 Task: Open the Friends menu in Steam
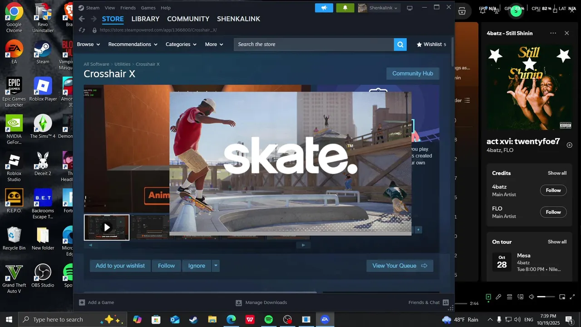(x=128, y=8)
